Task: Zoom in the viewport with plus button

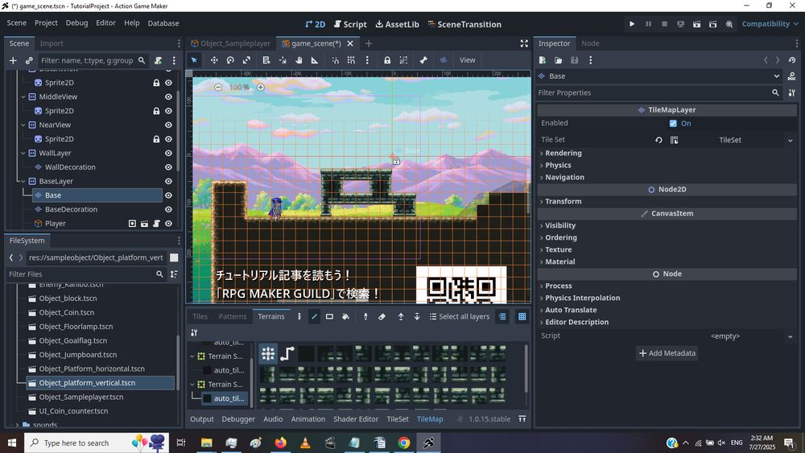Action: (261, 87)
